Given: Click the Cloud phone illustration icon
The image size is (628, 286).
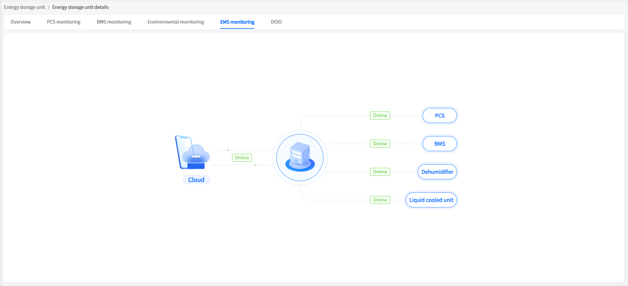Looking at the screenshot, I should click(x=192, y=152).
